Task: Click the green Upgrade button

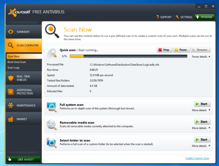Action: 204,17
